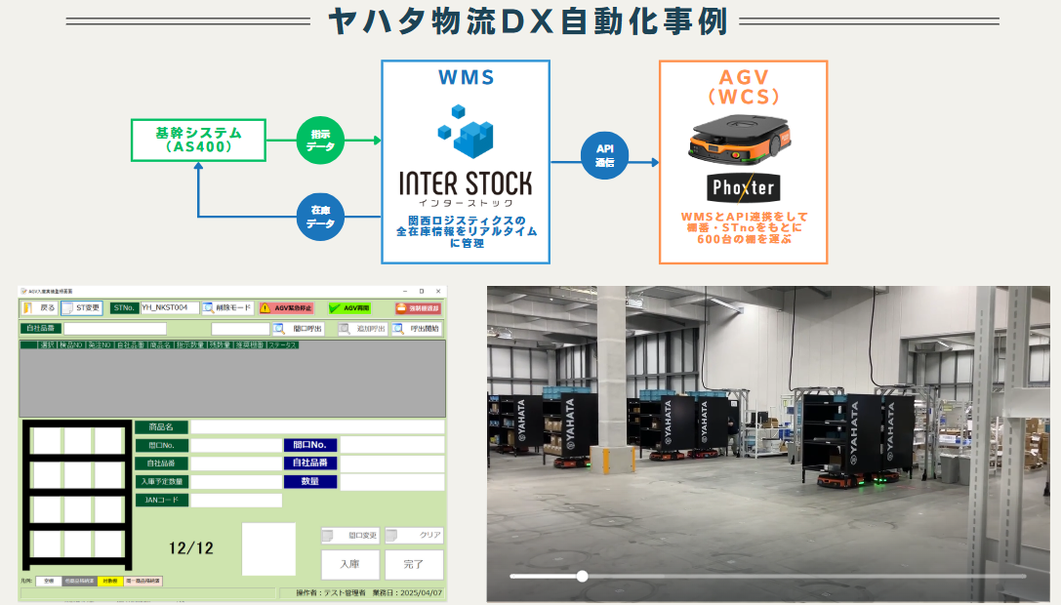Click the 在庫データ blue circle
This screenshot has width=1061, height=605.
(321, 217)
